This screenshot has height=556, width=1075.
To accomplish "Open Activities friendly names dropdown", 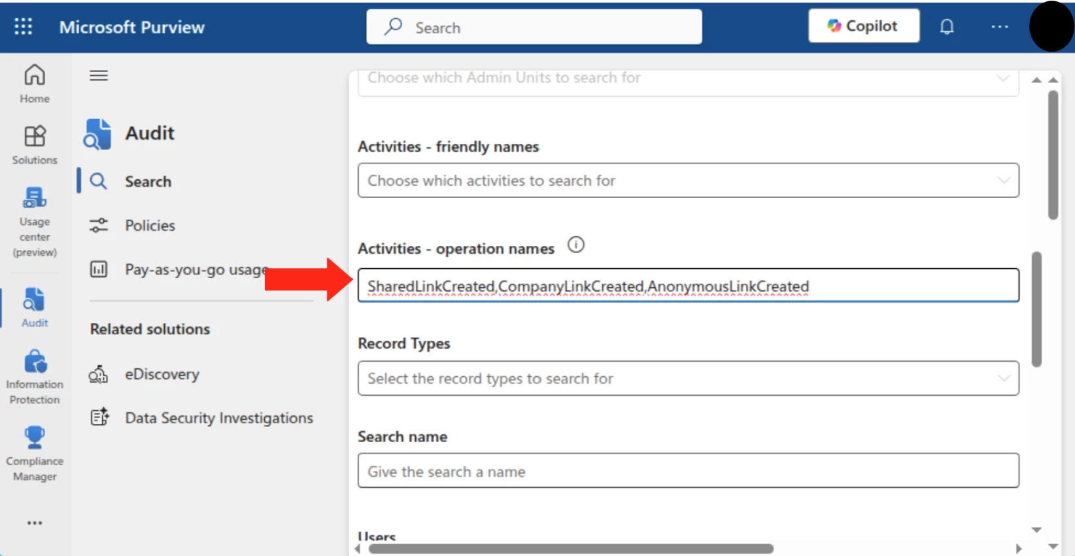I will coord(689,181).
